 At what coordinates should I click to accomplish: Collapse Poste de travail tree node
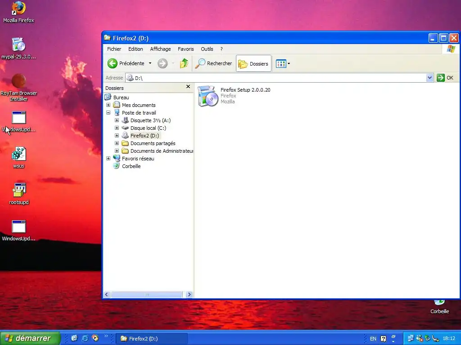108,113
